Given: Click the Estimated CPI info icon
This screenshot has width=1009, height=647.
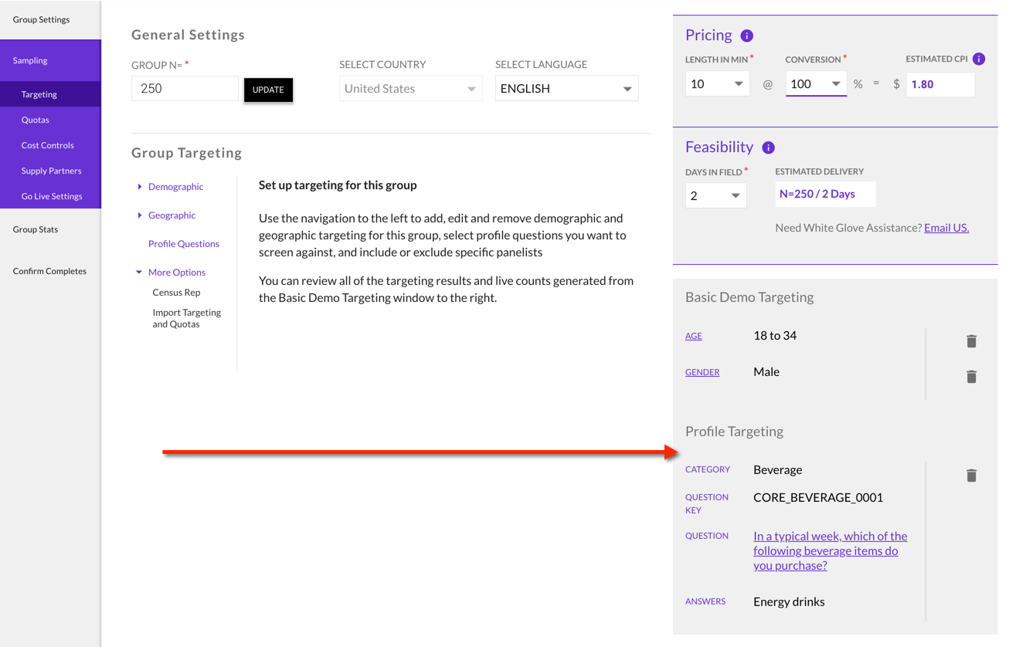Looking at the screenshot, I should coord(979,59).
